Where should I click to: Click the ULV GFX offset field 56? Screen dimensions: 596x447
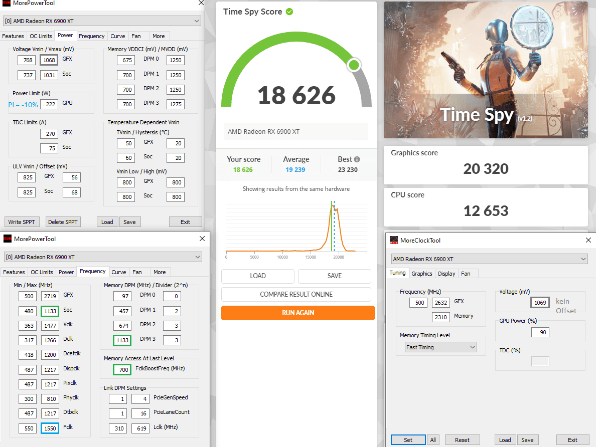click(x=72, y=177)
